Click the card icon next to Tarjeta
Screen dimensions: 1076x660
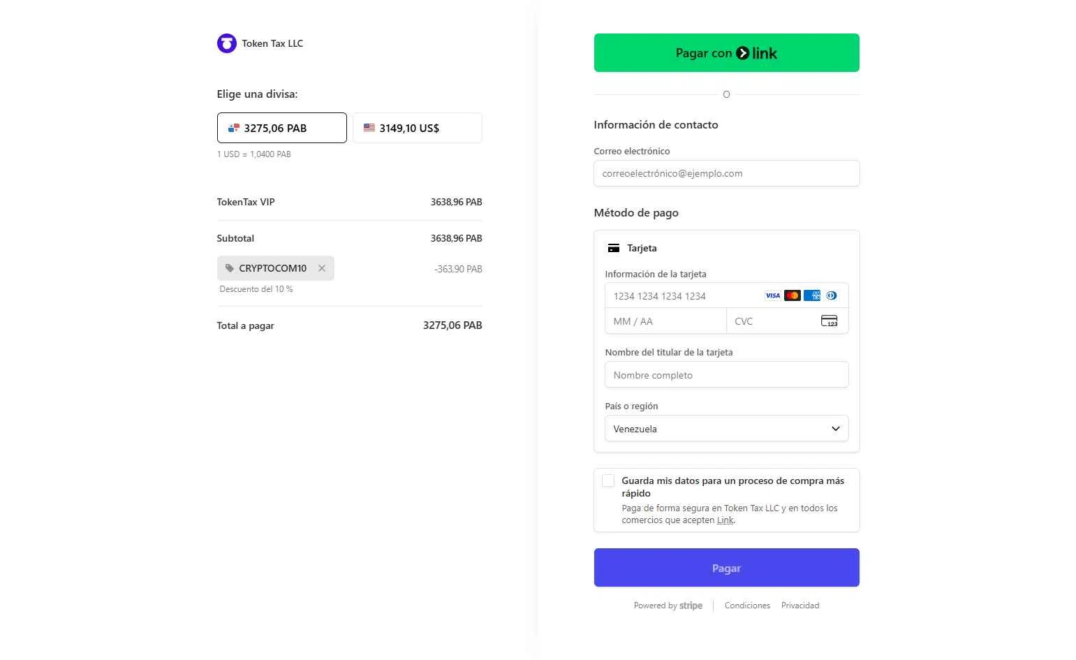pos(614,248)
